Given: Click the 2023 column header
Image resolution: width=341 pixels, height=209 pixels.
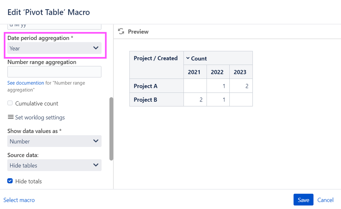Looking at the screenshot, I should pos(240,72).
